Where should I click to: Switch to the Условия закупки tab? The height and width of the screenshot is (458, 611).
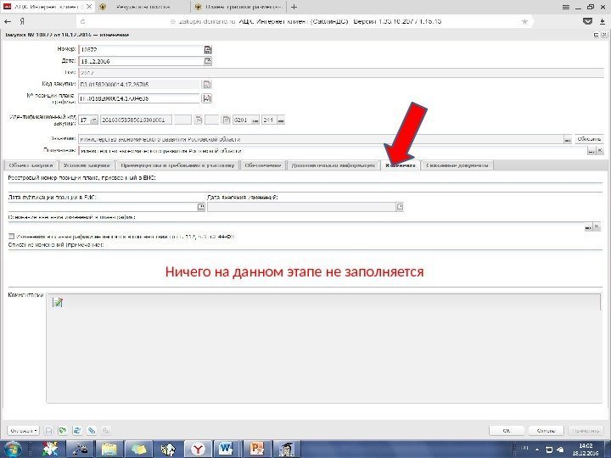[x=87, y=165]
